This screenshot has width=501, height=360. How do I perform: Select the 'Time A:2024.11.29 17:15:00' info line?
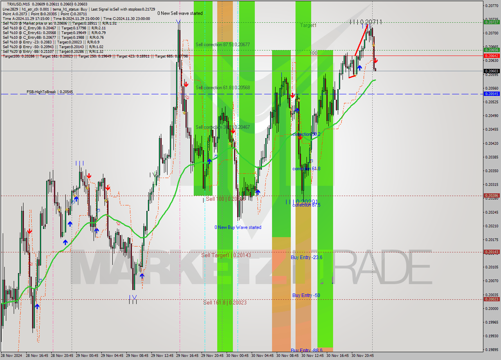76,18
